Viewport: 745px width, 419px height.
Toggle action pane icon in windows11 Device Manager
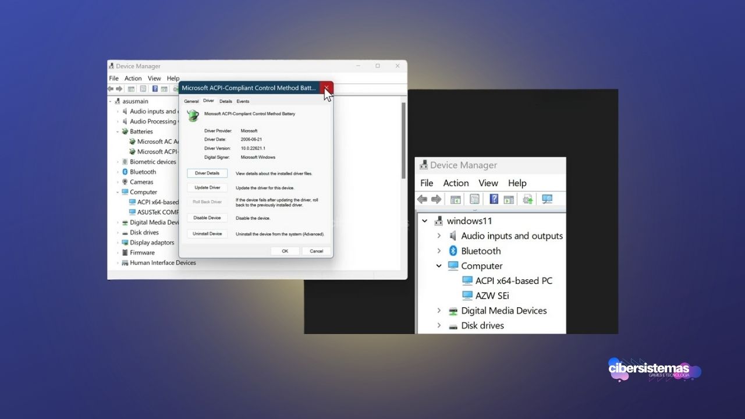click(509, 199)
